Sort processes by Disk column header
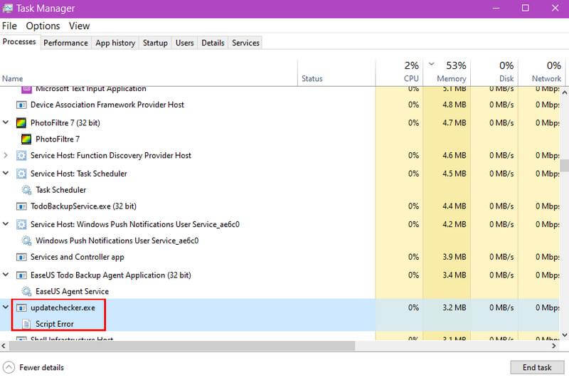 point(494,73)
